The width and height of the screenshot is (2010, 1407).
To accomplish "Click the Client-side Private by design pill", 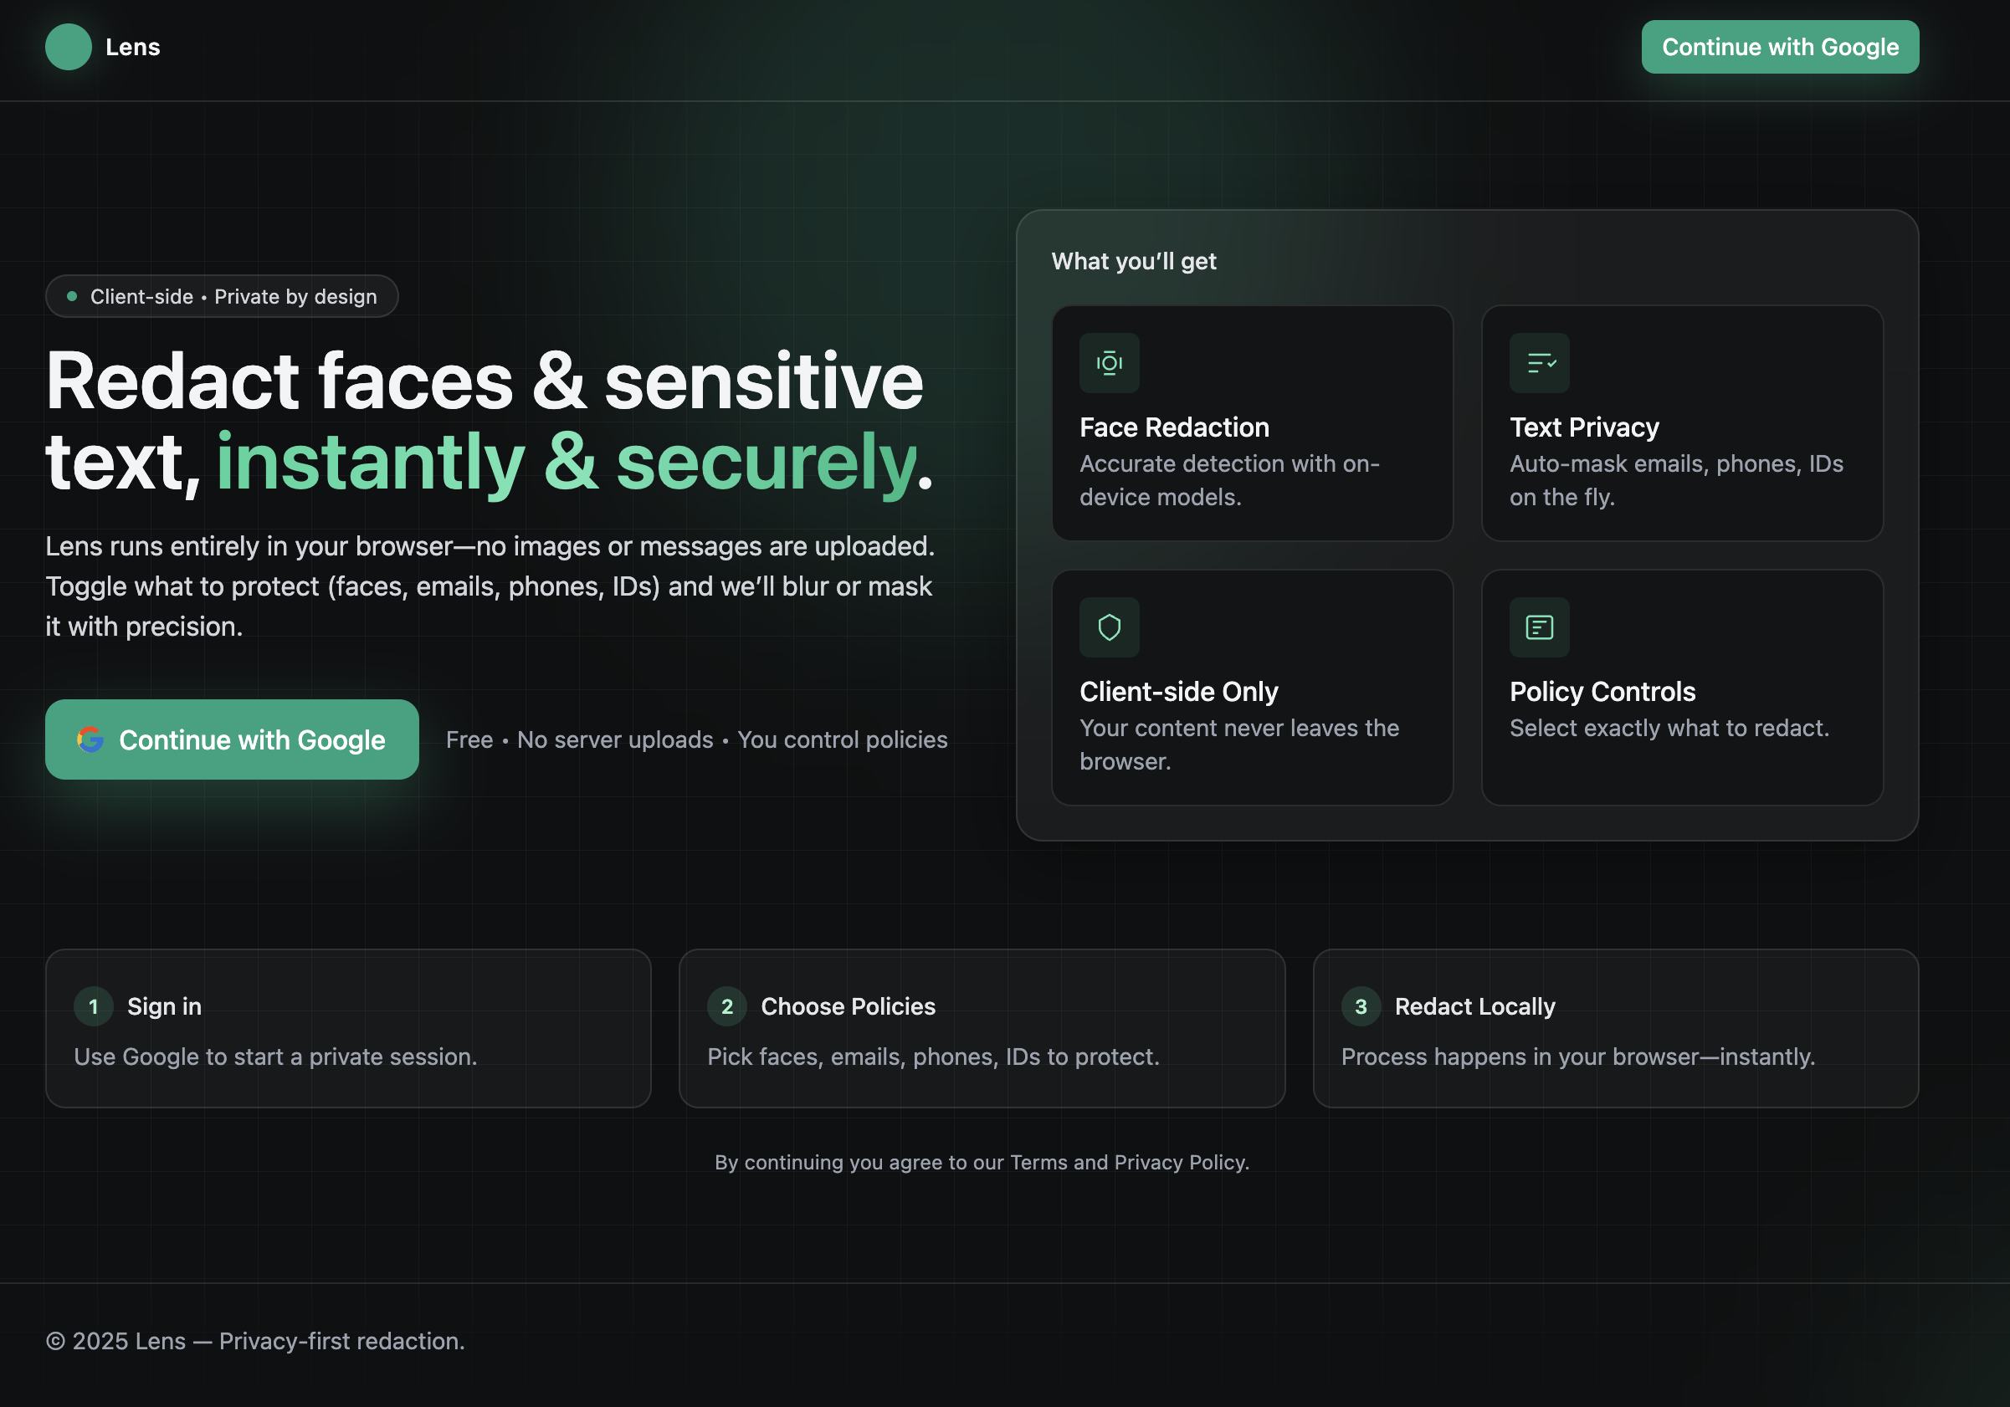I will [x=223, y=297].
